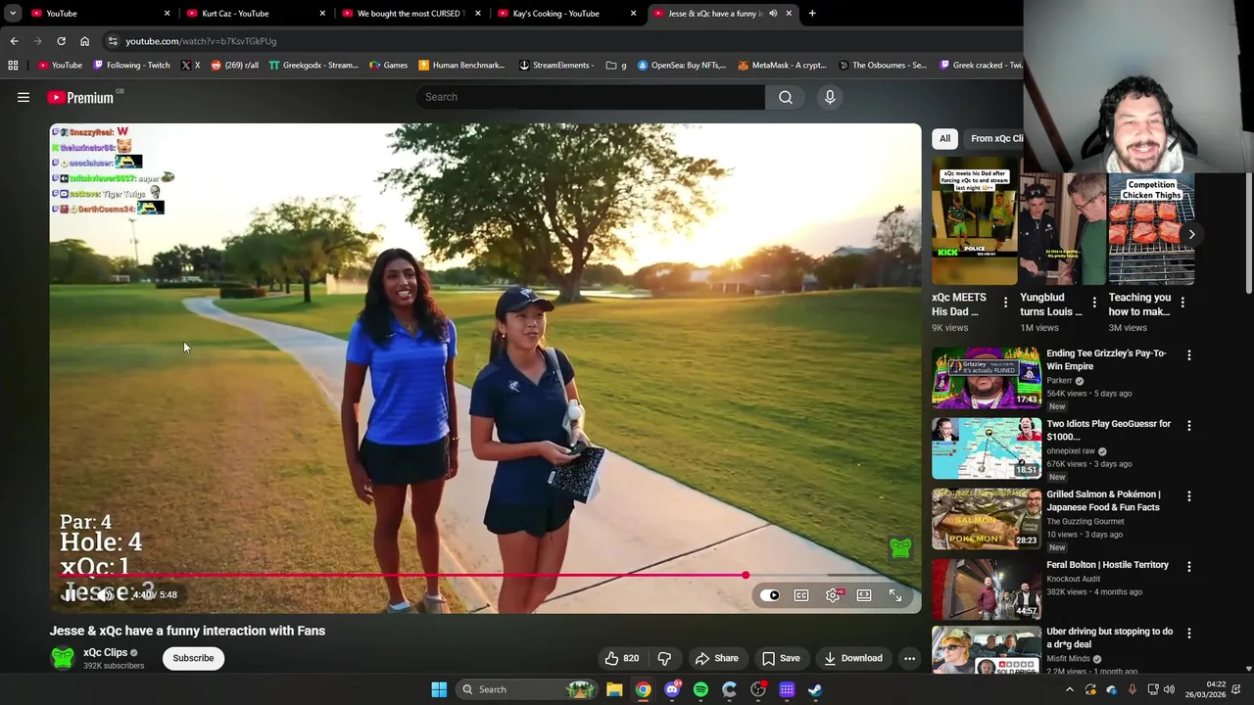Viewport: 1254px width, 705px height.
Task: Open Feral Bolton Hostile Territory video title
Action: tap(1107, 565)
